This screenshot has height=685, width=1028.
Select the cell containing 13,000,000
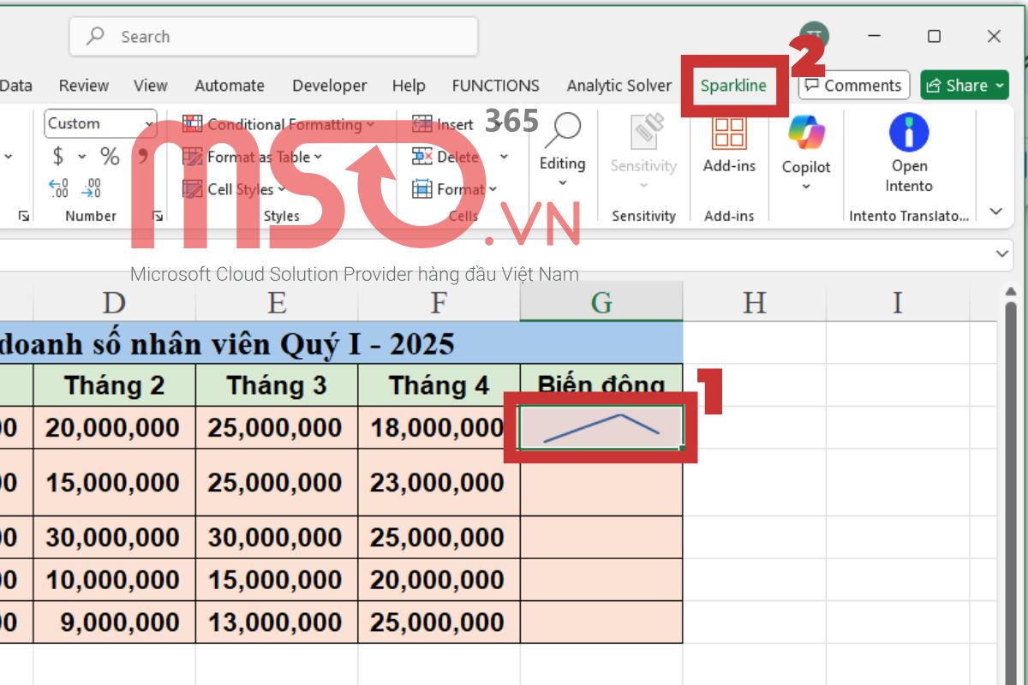(277, 622)
